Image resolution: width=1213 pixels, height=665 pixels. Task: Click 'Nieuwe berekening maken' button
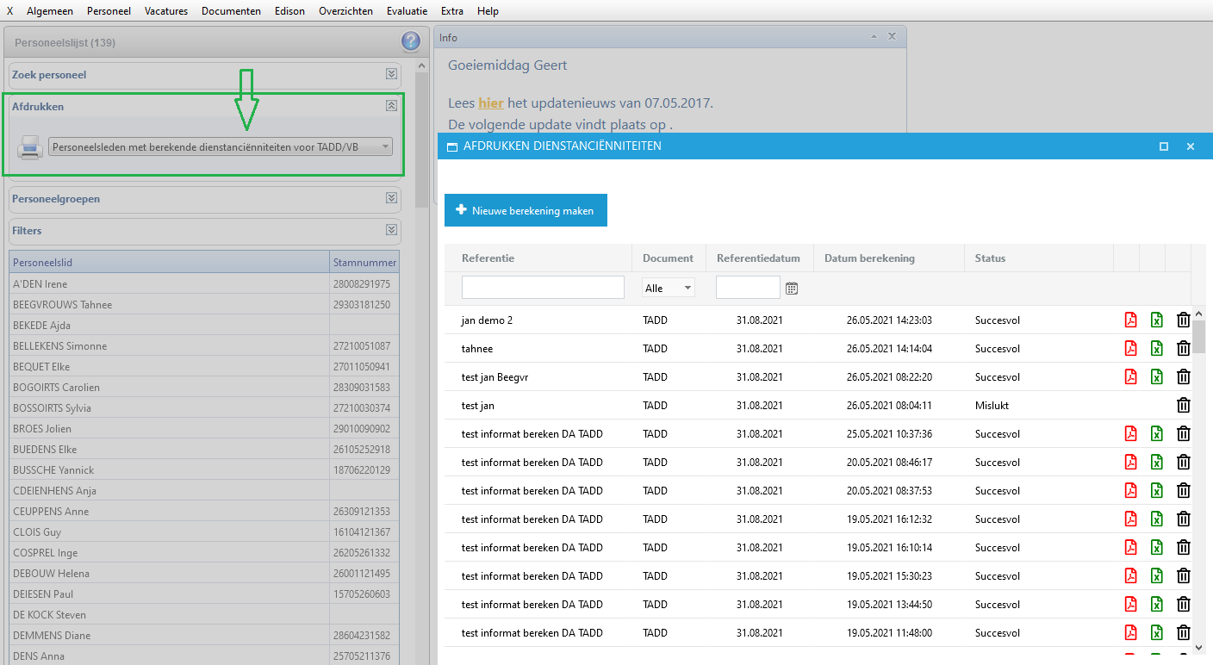pos(526,210)
